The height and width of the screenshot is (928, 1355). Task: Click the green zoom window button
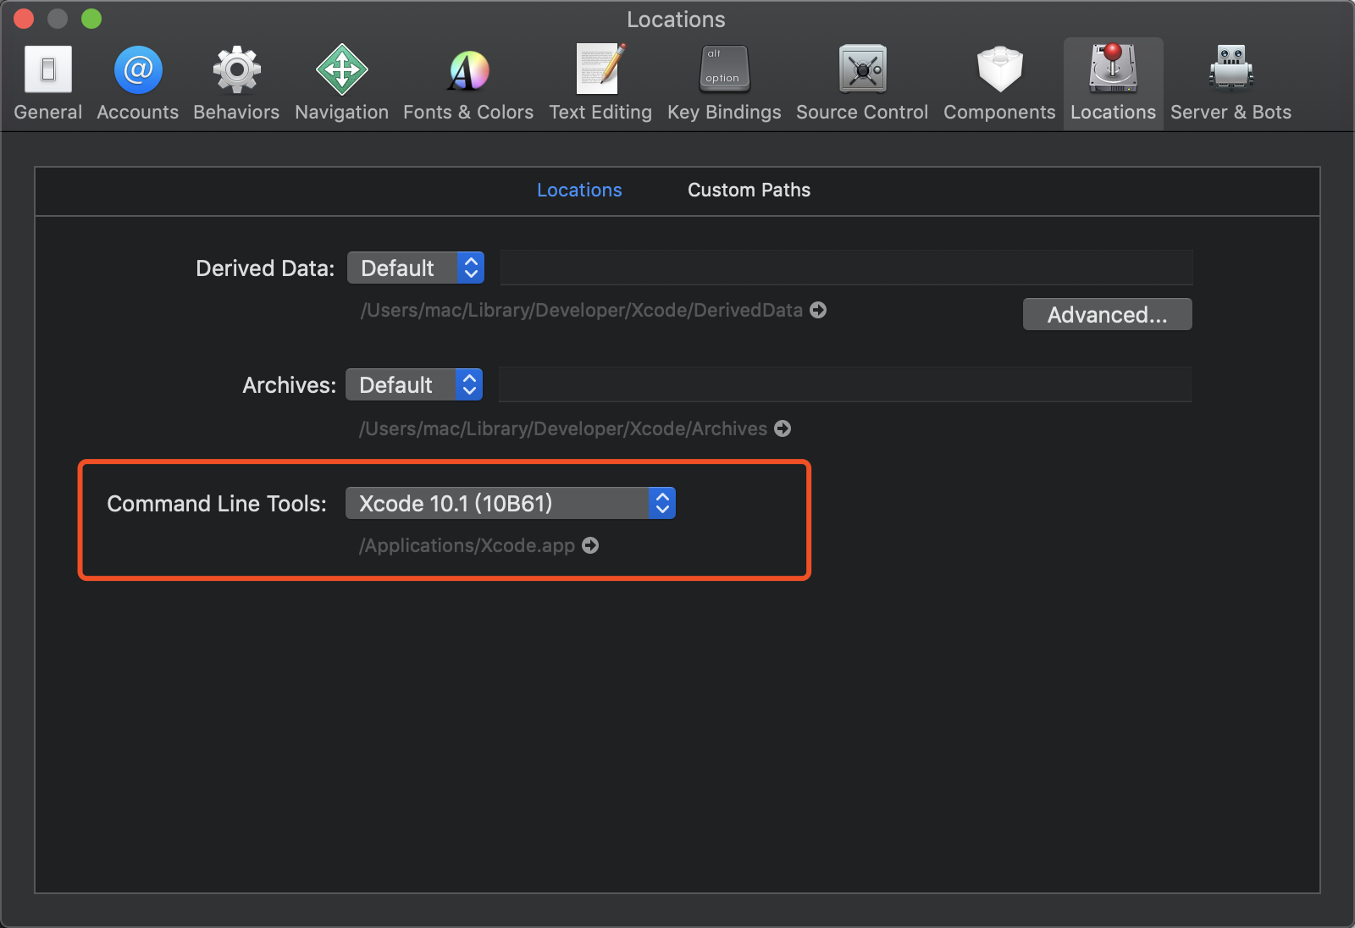[x=91, y=19]
